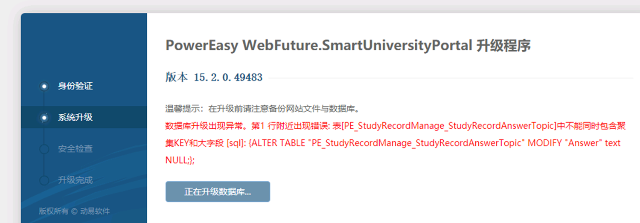Click the NULL;}; line ending the error
Screen dimensions: 640x223
pyautogui.click(x=180, y=160)
